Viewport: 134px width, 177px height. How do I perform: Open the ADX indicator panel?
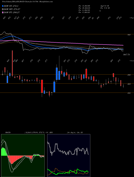pyautogui.click(x=69, y=156)
